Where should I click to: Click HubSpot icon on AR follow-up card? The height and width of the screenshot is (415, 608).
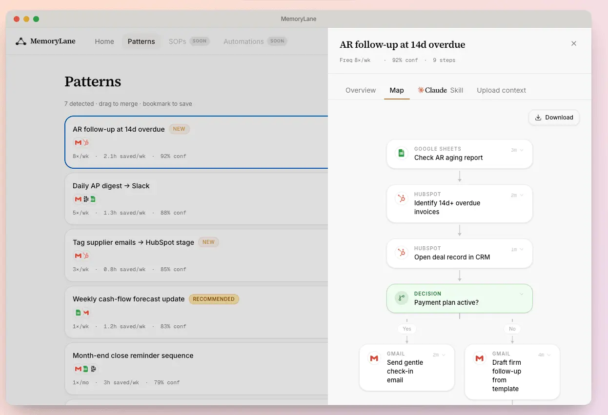point(86,143)
